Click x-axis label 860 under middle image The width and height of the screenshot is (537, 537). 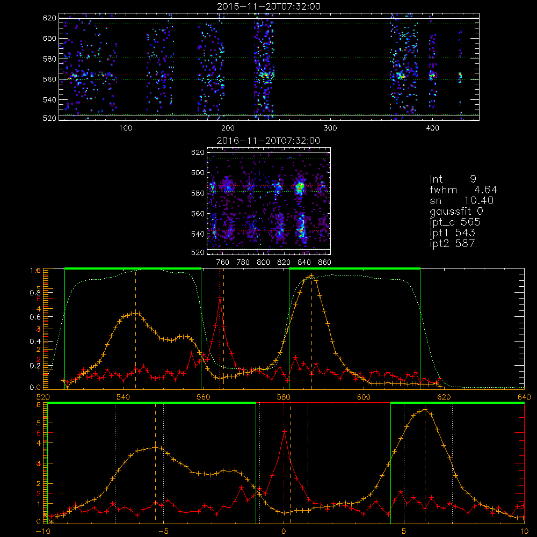pos(325,263)
